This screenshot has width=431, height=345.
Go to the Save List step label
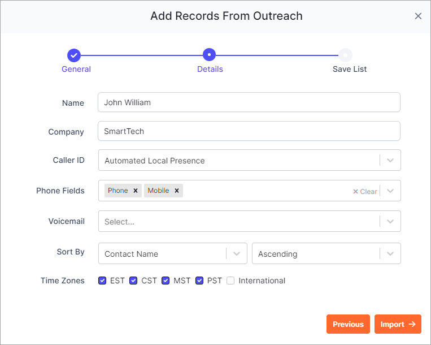click(x=350, y=69)
